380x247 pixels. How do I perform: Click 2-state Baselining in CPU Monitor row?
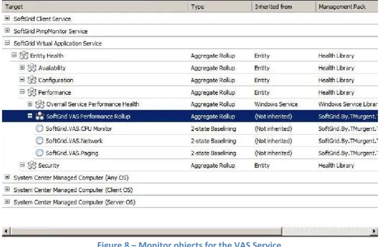click(213, 129)
